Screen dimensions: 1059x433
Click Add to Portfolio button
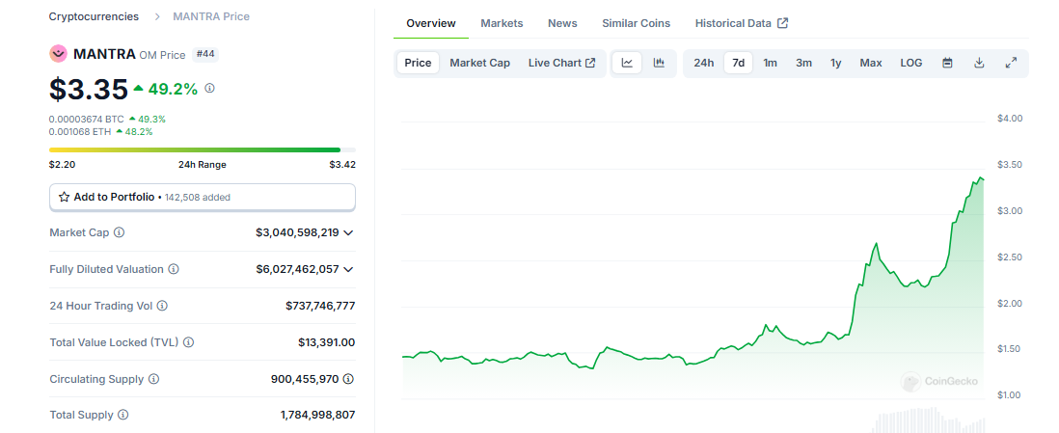(x=203, y=197)
